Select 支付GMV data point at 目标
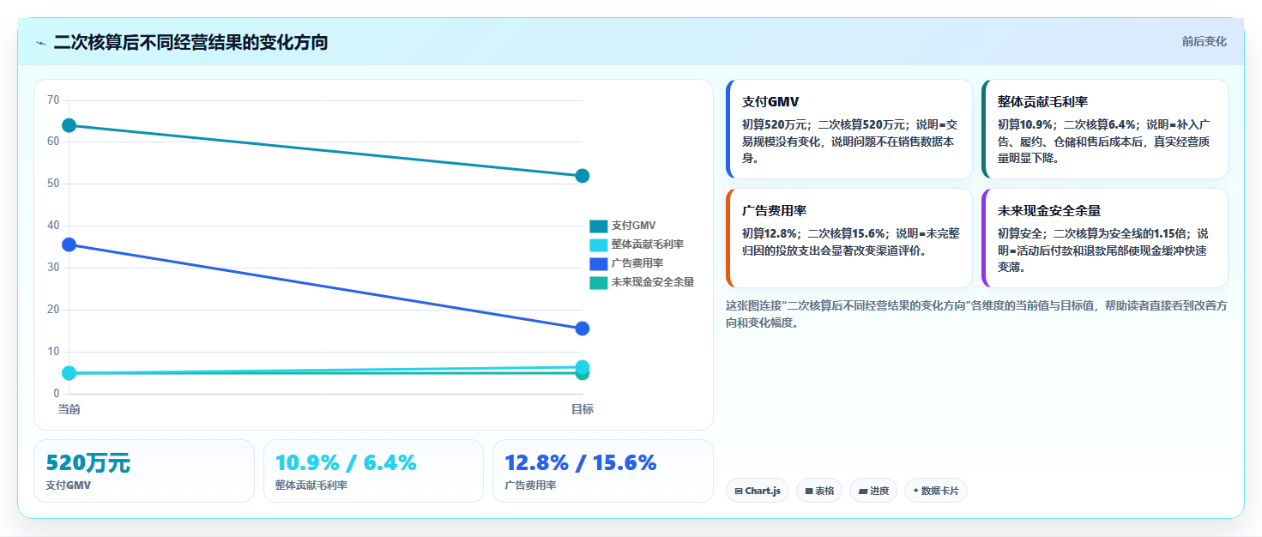 coord(583,176)
